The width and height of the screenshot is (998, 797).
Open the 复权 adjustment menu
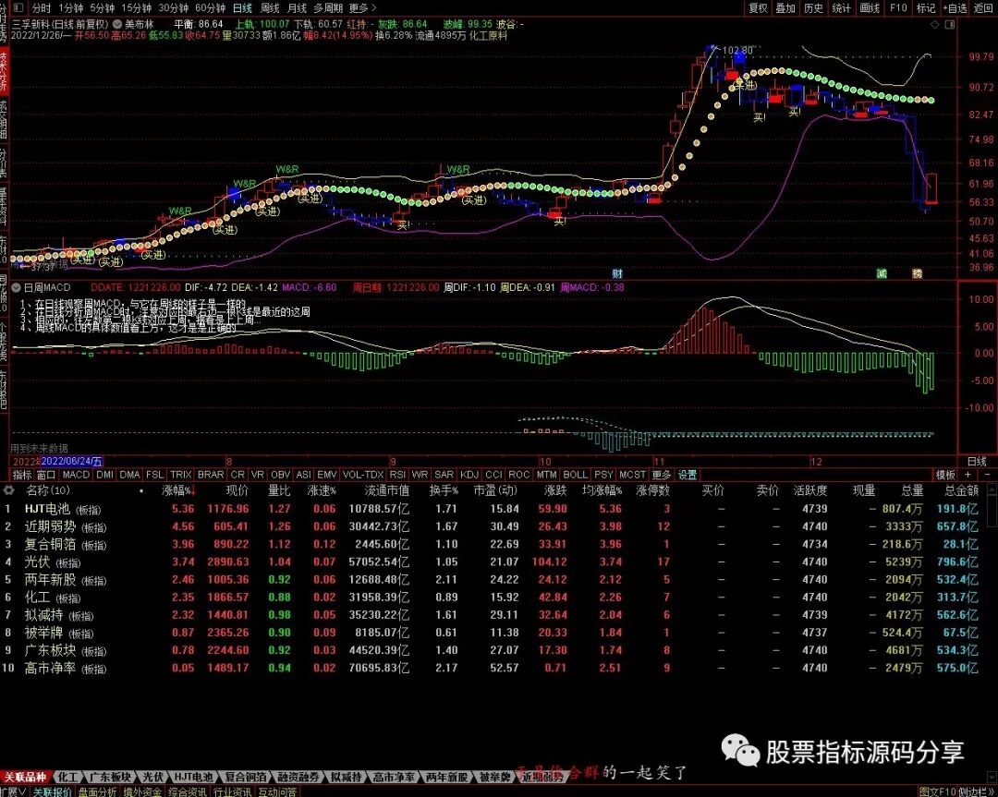(758, 8)
